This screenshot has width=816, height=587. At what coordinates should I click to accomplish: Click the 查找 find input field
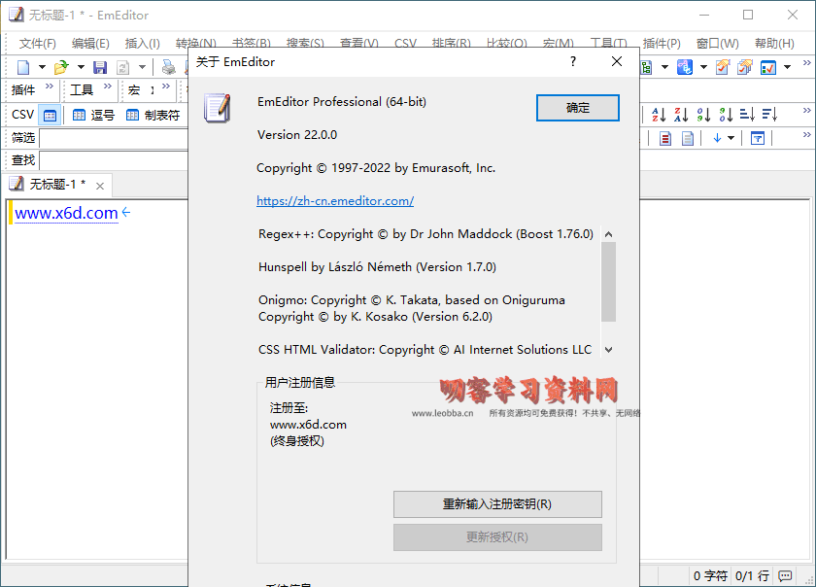click(114, 160)
